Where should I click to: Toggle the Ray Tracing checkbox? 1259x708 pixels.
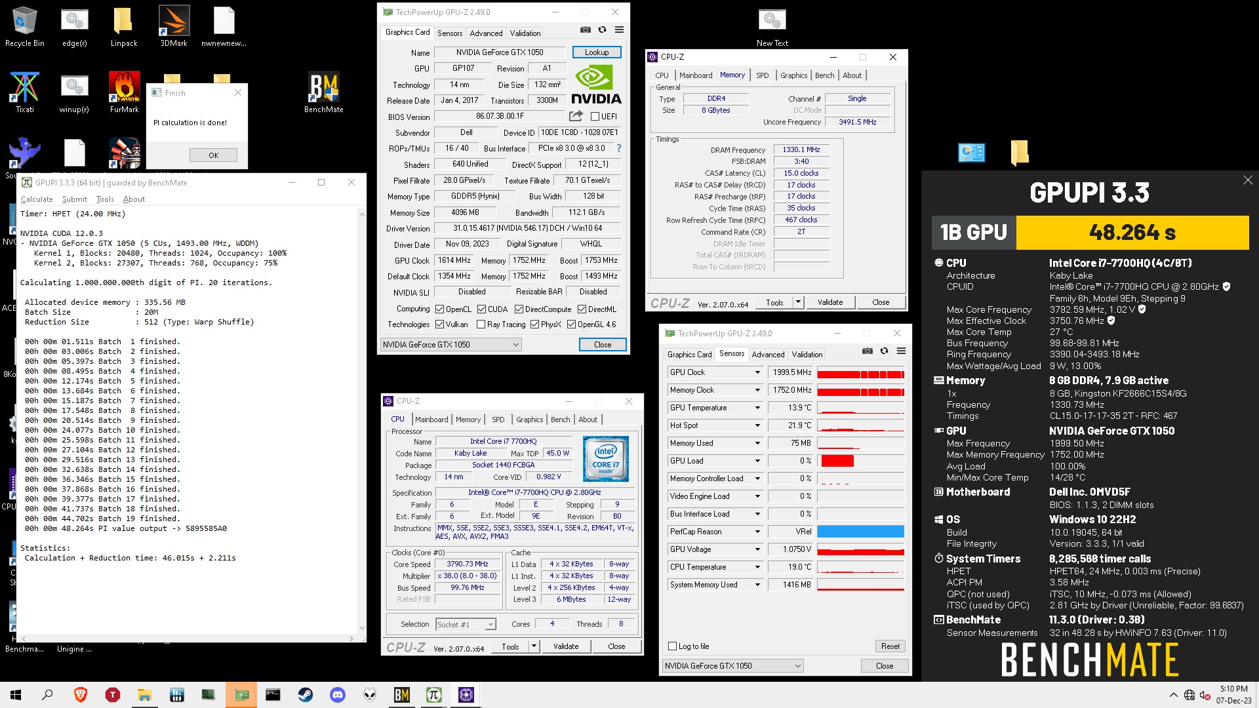click(x=481, y=324)
